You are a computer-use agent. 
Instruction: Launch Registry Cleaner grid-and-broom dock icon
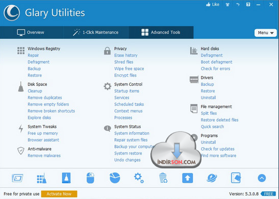[41, 178]
